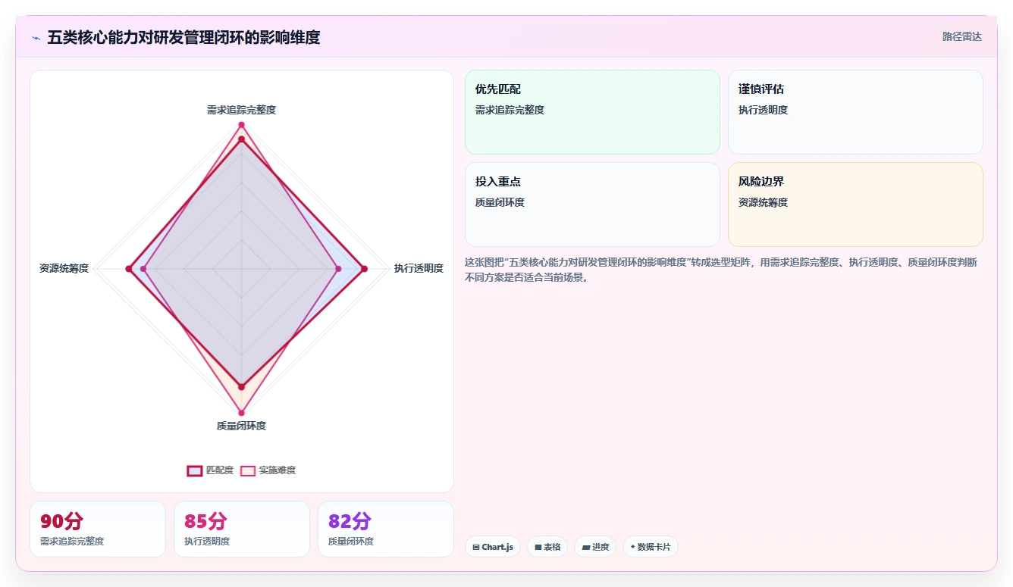Click 质量闭环度 text inside 投入重点 card

(x=500, y=202)
